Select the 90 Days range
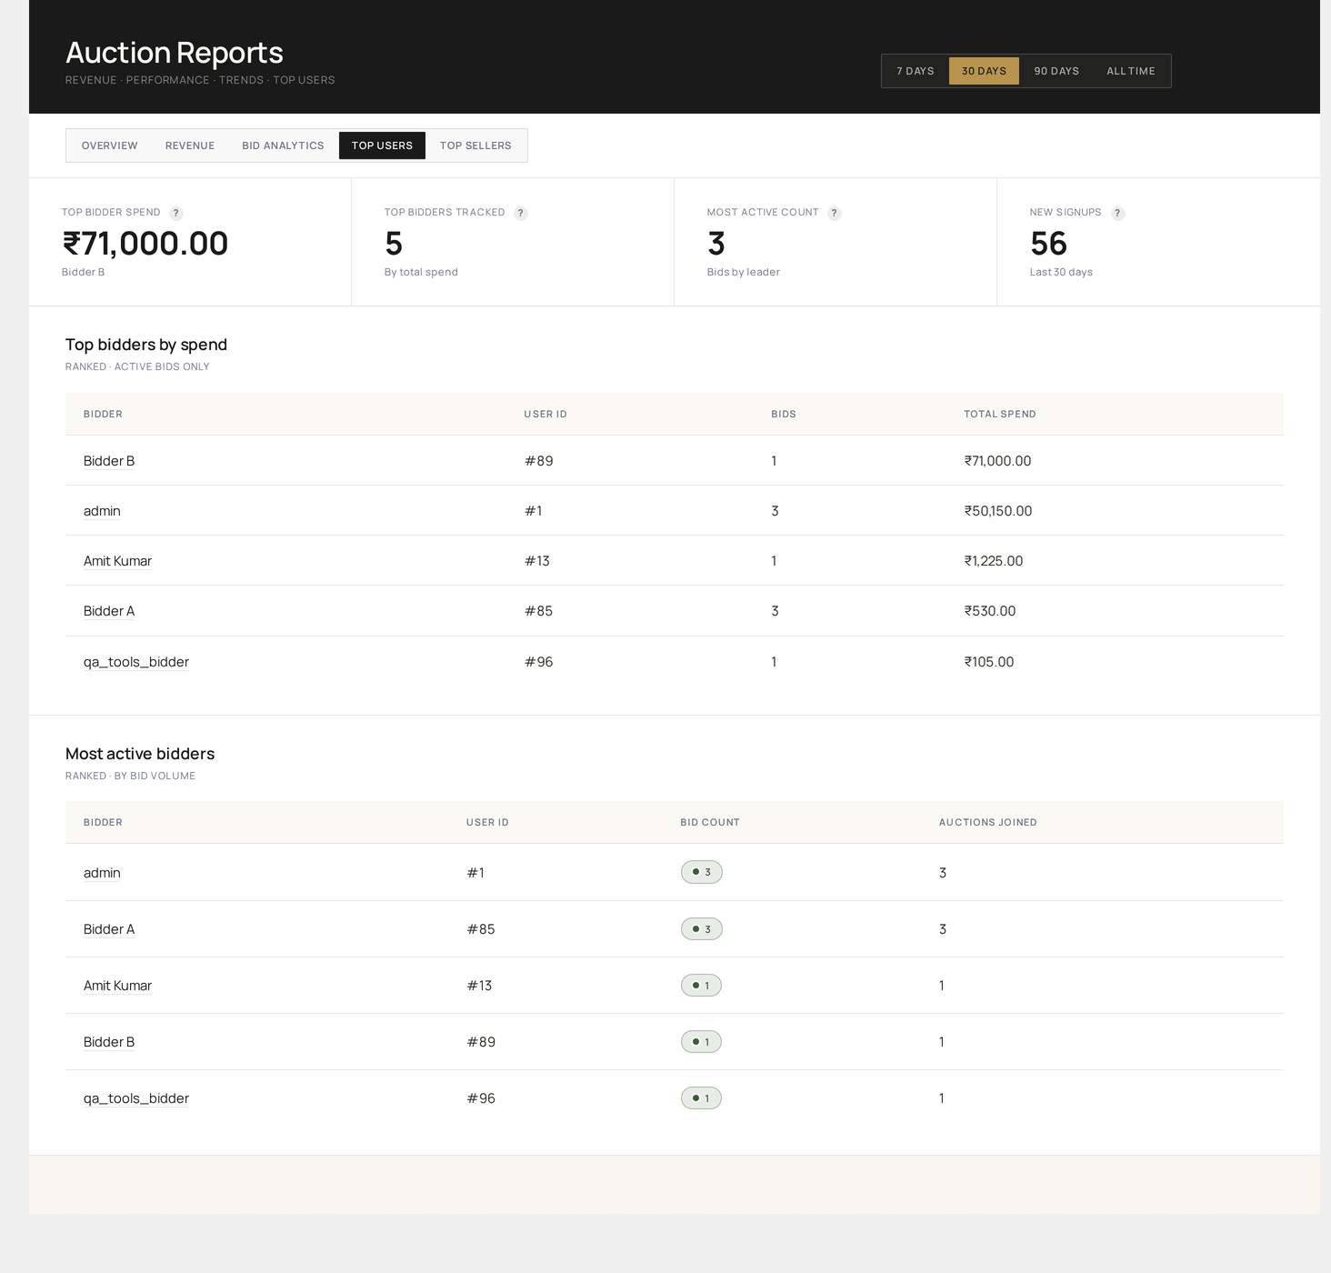Image resolution: width=1331 pixels, height=1273 pixels. tap(1056, 71)
